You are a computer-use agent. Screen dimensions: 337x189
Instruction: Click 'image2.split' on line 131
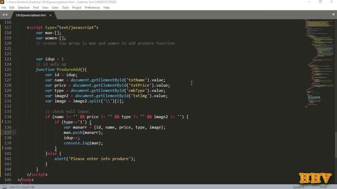[87, 101]
